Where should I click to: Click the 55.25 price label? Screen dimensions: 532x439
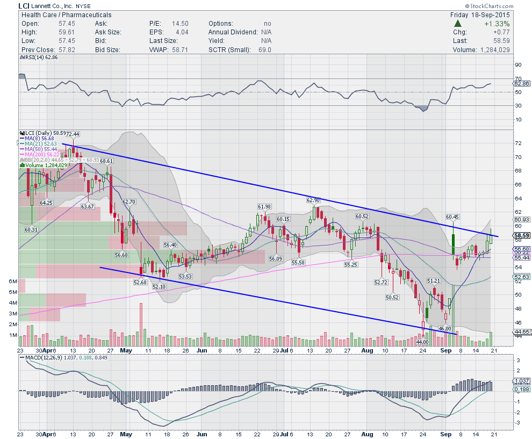[351, 264]
